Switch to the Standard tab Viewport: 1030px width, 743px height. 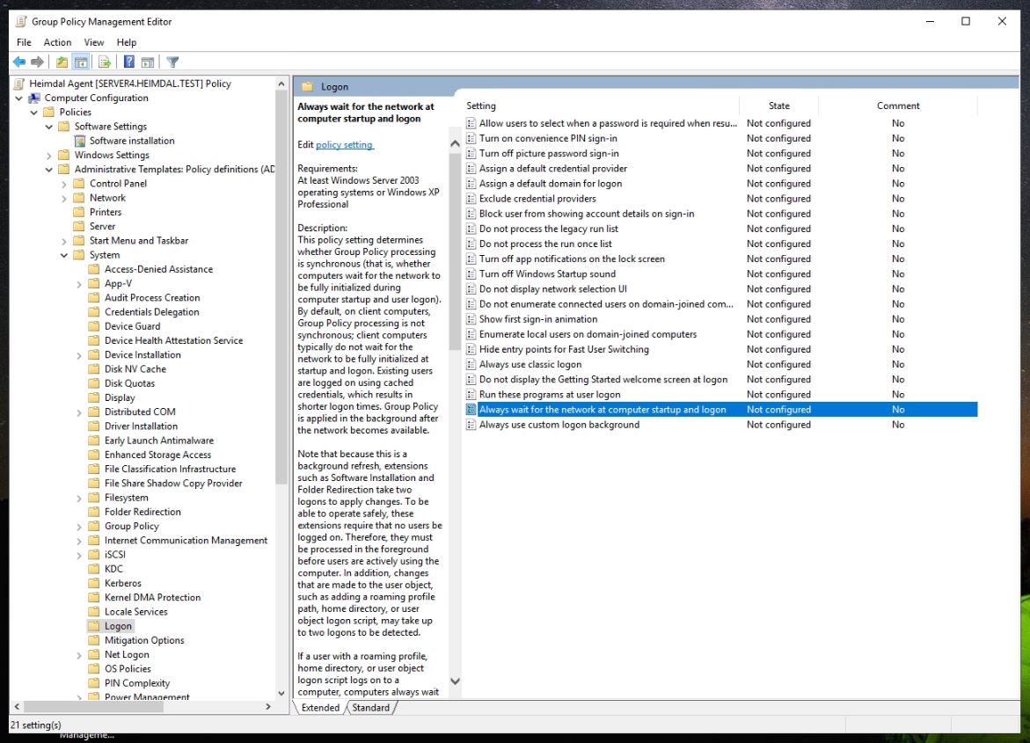[x=370, y=708]
